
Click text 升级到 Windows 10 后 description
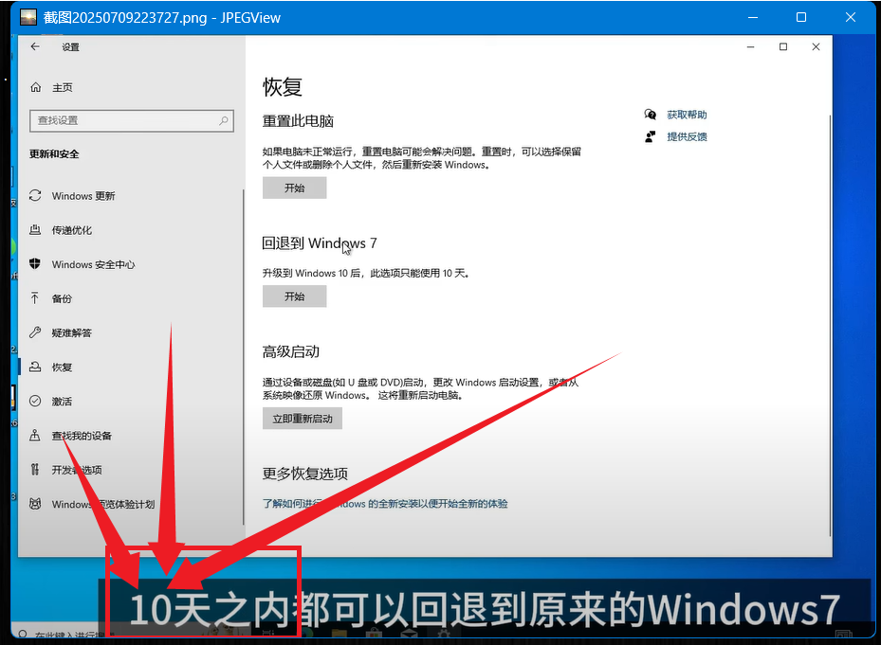click(x=365, y=273)
